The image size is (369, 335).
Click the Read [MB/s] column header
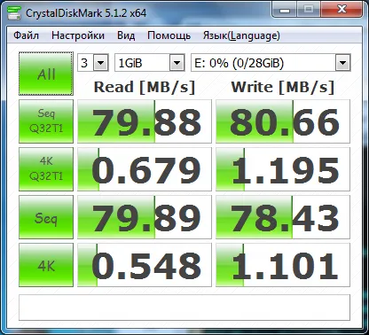pyautogui.click(x=145, y=87)
